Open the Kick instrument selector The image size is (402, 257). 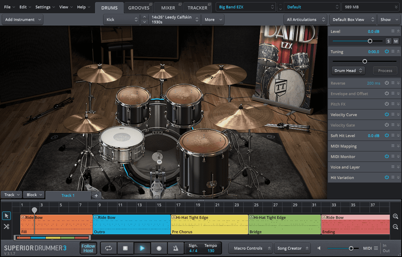tap(122, 20)
